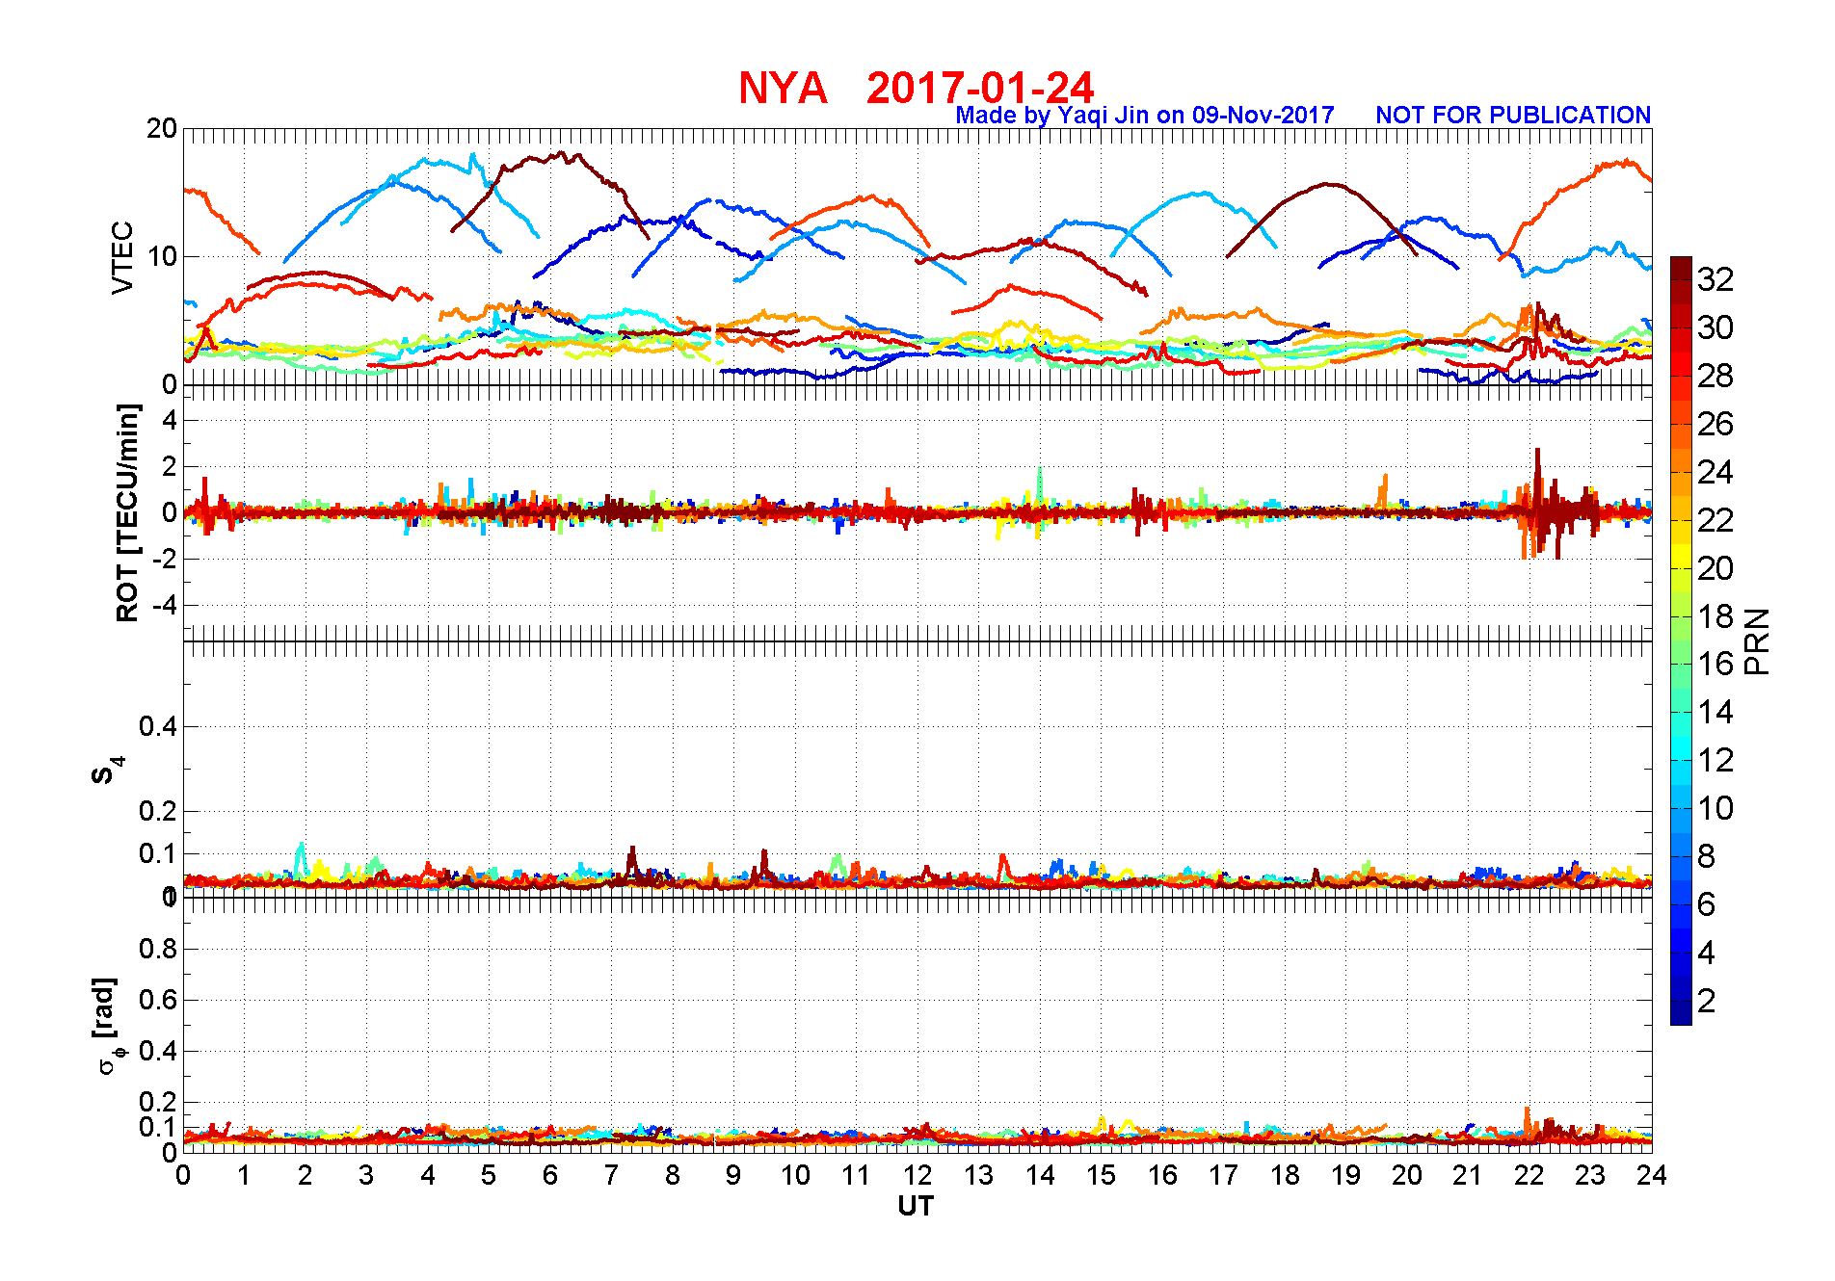Select the UT axis tick "15"
Screen dimensions: 1835x1281
click(x=1101, y=1175)
